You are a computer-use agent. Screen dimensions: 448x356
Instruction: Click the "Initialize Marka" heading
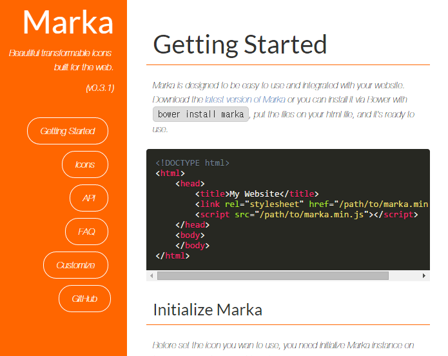coord(208,310)
